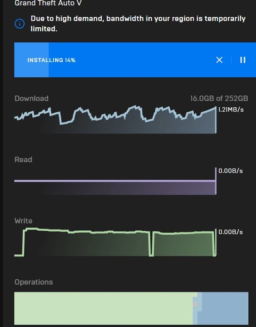The width and height of the screenshot is (256, 327).
Task: Click the bandwidth temporarily limited notice
Action: click(138, 23)
